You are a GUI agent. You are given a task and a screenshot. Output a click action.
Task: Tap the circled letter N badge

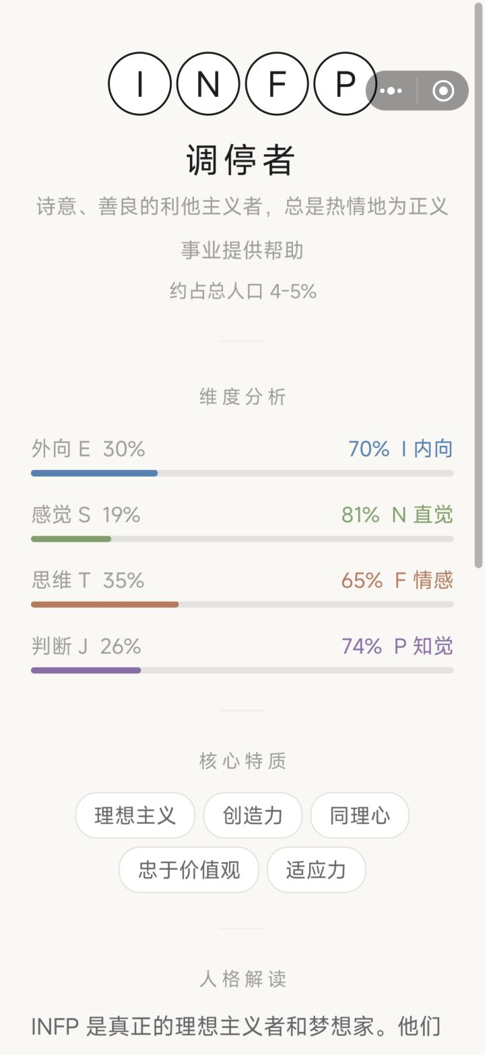click(208, 84)
